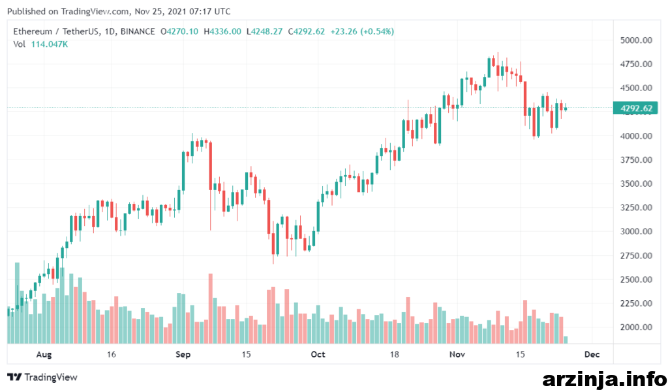Click the high value H4336.00

point(222,31)
